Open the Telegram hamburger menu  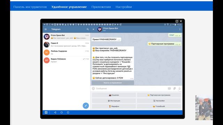(x=46, y=29)
